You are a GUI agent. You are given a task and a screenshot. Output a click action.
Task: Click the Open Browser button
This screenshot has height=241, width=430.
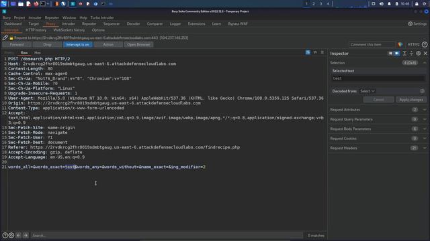click(x=138, y=45)
